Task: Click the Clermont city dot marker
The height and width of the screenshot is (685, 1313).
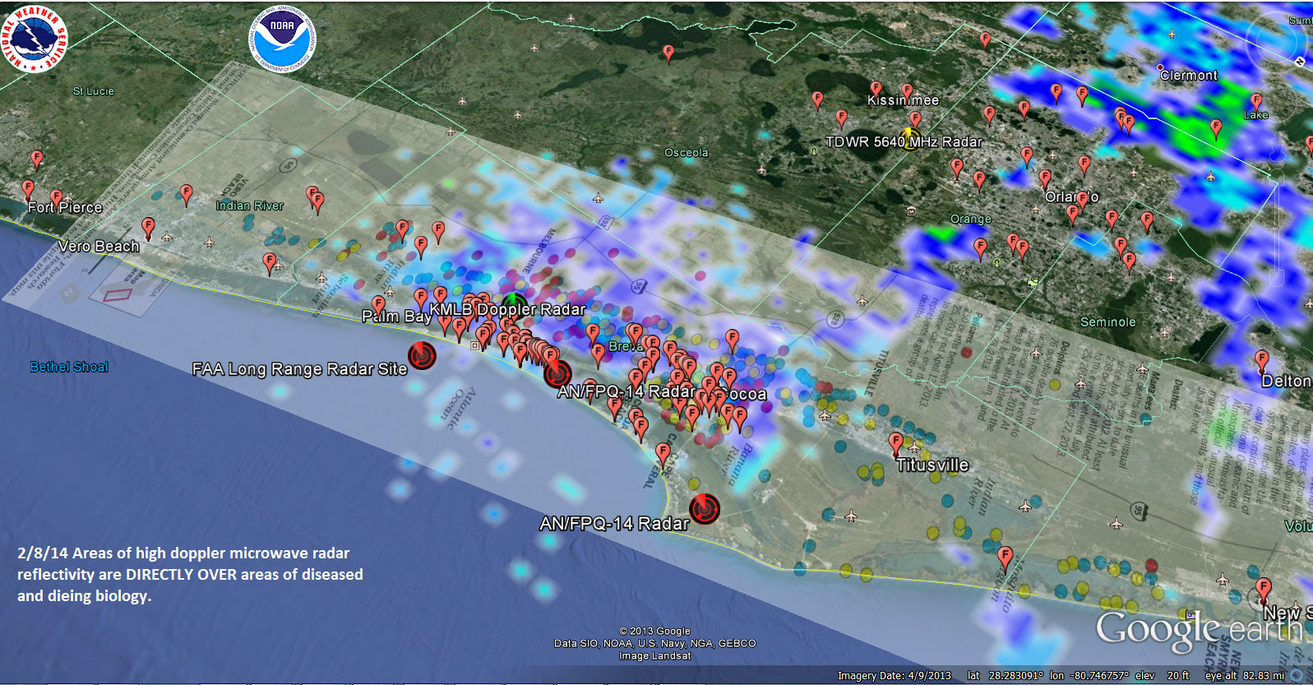Action: [1160, 67]
